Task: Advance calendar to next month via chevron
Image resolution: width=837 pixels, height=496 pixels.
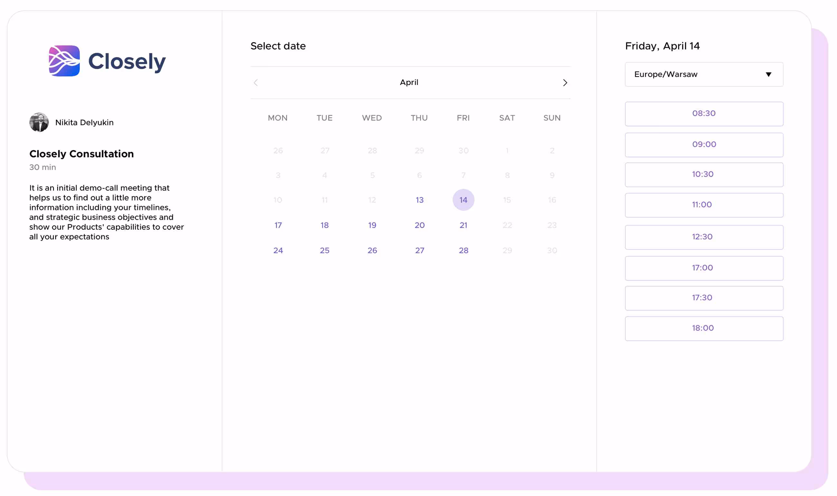Action: pos(565,83)
